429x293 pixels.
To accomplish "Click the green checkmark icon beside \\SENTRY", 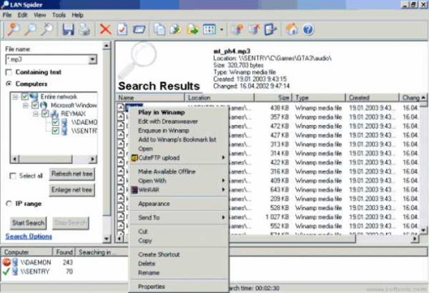I will [x=6, y=272].
